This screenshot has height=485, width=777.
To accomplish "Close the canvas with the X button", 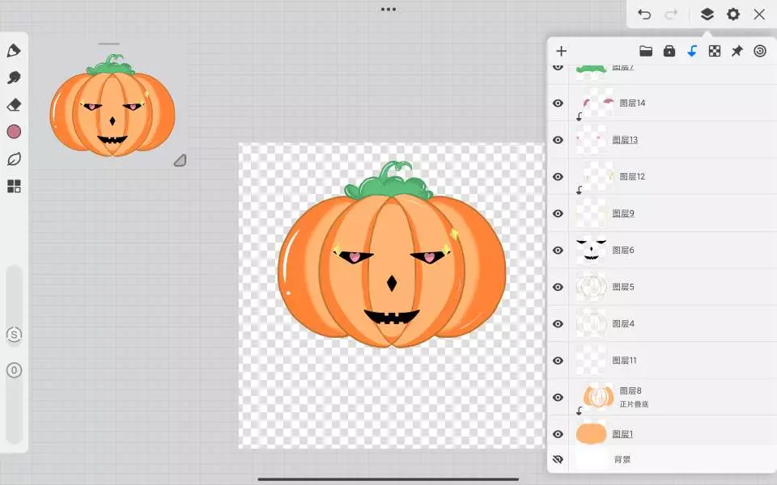I will click(759, 15).
